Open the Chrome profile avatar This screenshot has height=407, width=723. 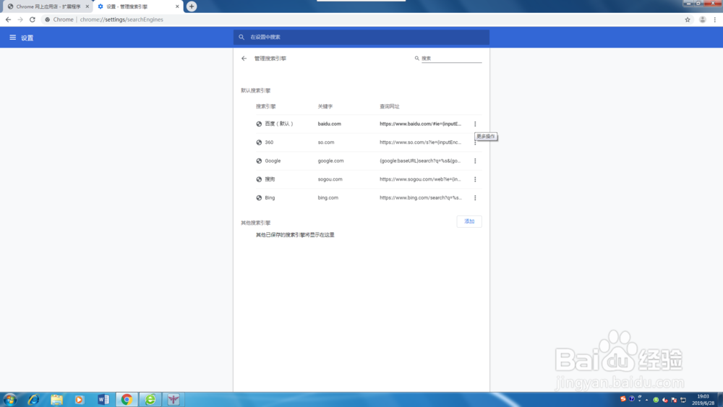[702, 20]
